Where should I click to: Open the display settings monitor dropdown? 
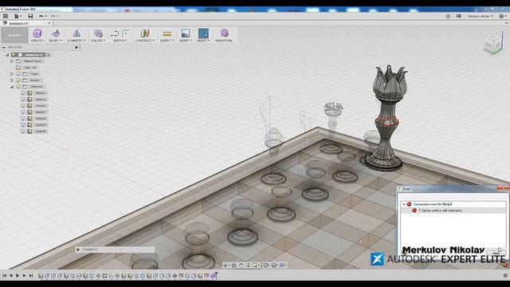click(x=266, y=265)
